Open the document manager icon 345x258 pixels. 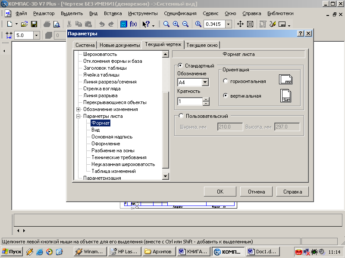coord(123,24)
